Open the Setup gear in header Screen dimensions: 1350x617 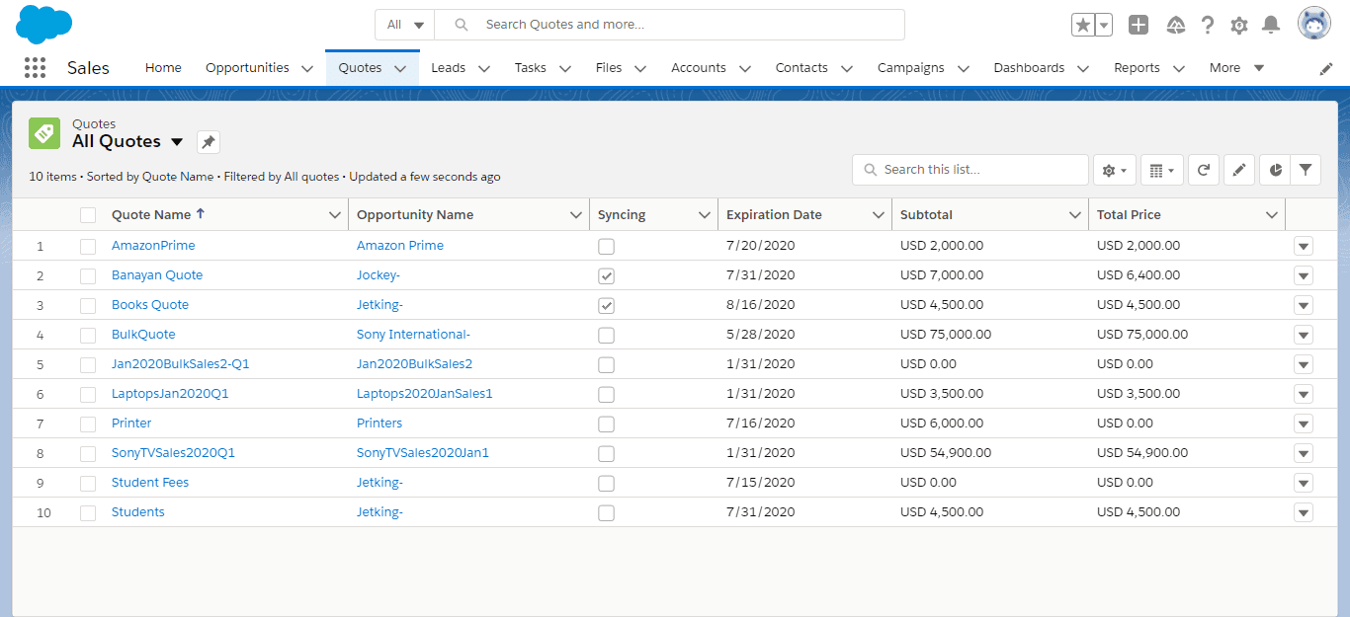click(1239, 25)
